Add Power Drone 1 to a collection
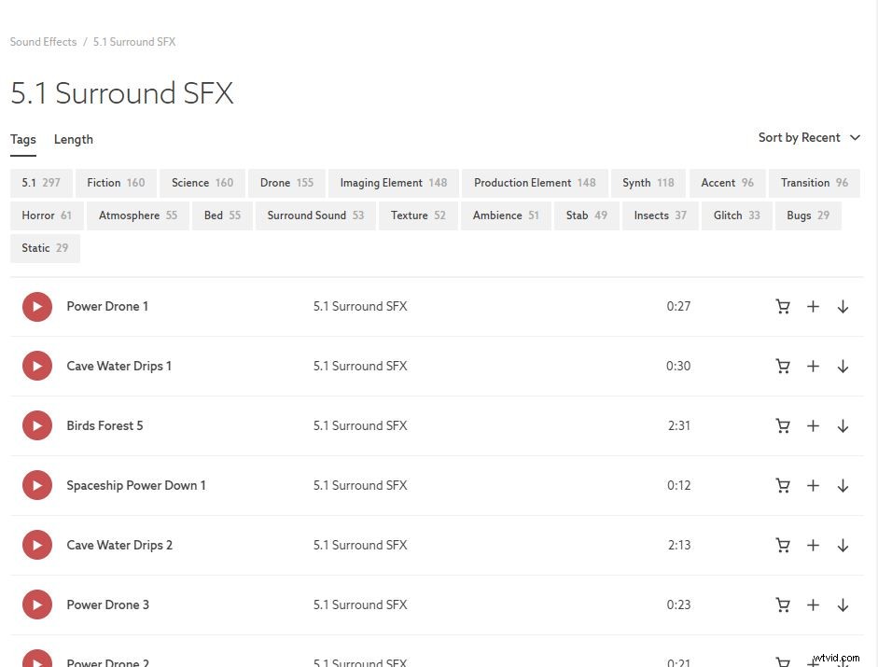 point(813,306)
